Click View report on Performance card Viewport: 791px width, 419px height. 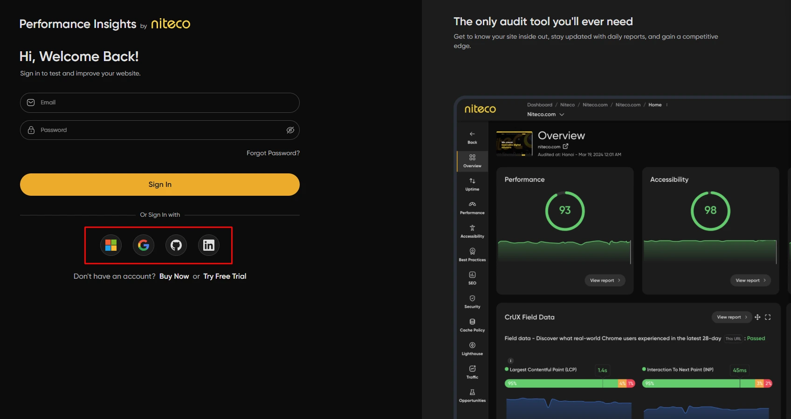[x=605, y=280]
